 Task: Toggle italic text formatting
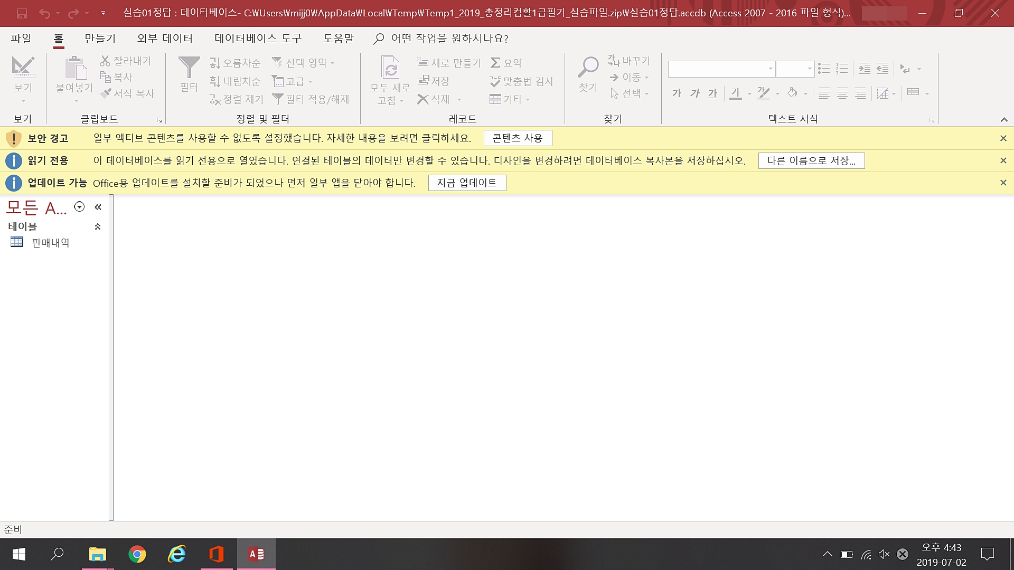(x=694, y=93)
